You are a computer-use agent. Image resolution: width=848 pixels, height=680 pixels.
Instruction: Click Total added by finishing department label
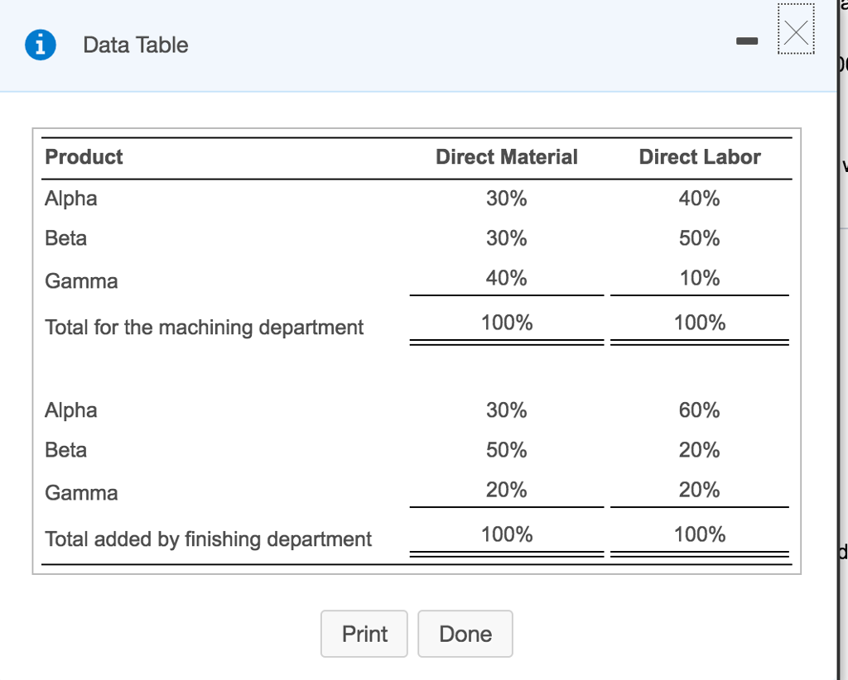208,539
